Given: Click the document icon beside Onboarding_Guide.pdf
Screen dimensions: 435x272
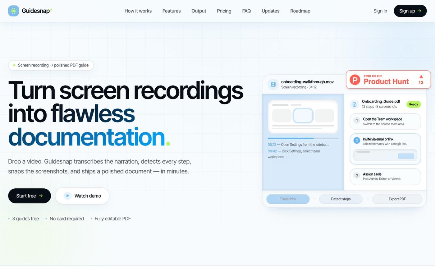Looking at the screenshot, I should click(355, 104).
